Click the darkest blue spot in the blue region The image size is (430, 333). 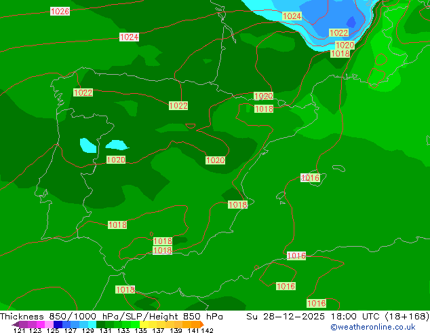(351, 22)
